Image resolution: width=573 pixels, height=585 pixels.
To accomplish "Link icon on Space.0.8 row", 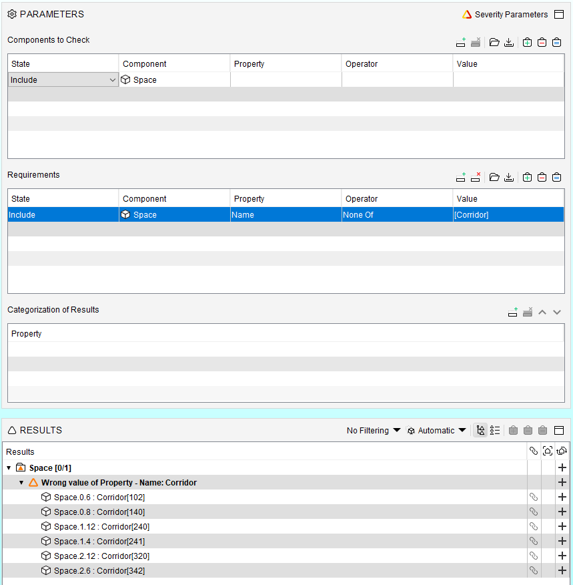I will tap(534, 512).
